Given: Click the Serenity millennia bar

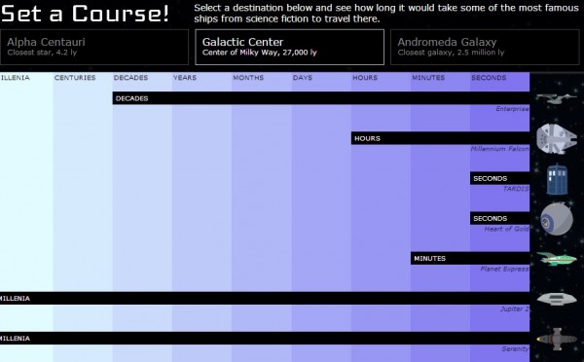Looking at the screenshot, I should tap(265, 339).
